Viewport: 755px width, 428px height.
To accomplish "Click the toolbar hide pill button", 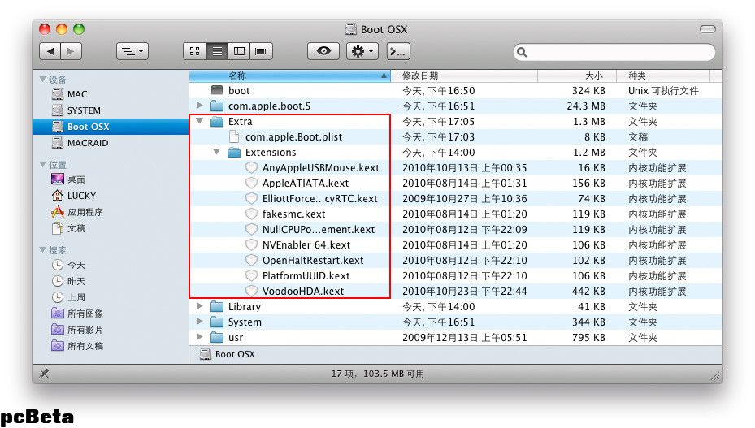I will (x=707, y=29).
